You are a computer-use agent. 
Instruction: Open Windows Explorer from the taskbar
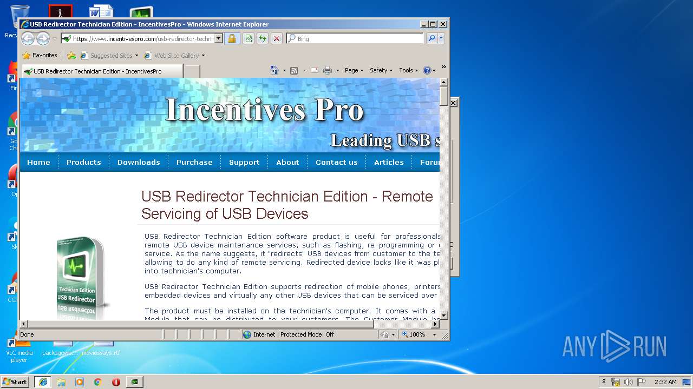point(61,381)
